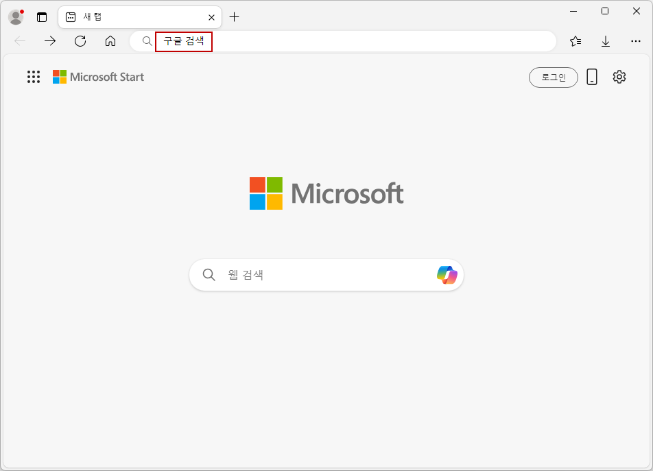
Task: Click the 로그인 sign-in button
Action: 554,77
